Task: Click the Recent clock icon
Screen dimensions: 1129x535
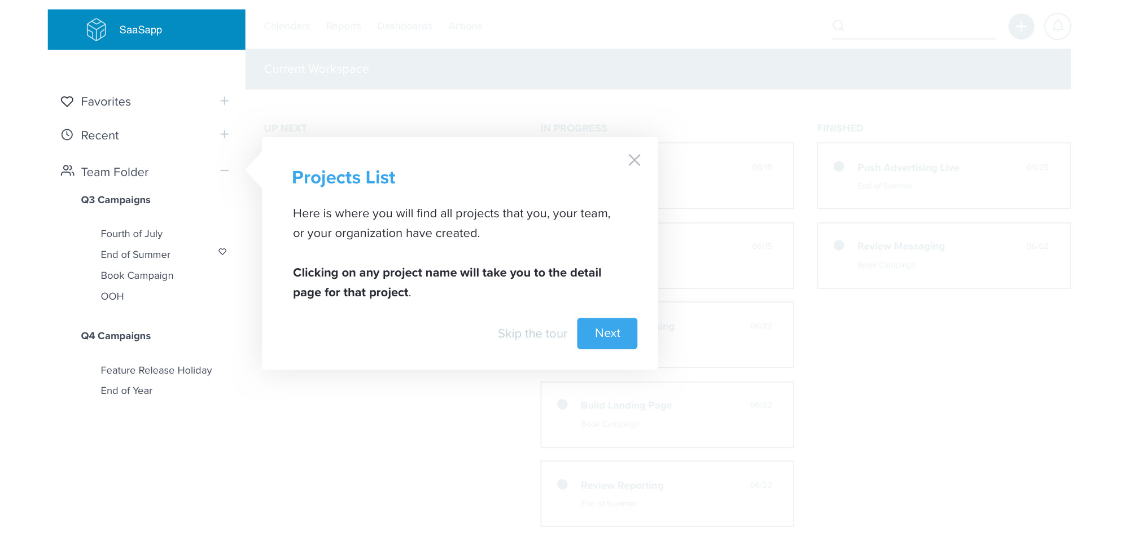Action: click(67, 135)
